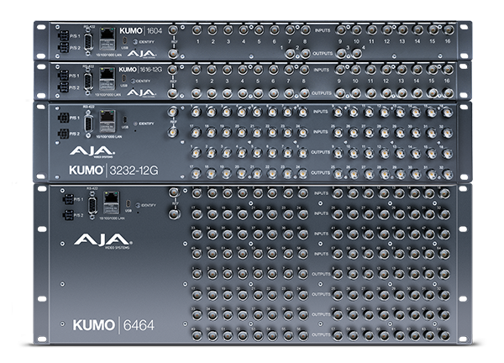Click the Ethernet LAN port on KUMO 3232-12G
Screen dimensions: 504x363
(108, 121)
